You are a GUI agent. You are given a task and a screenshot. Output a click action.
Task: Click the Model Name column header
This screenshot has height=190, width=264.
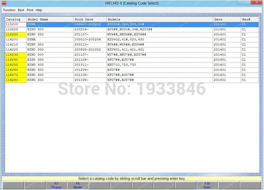[x=50, y=19]
